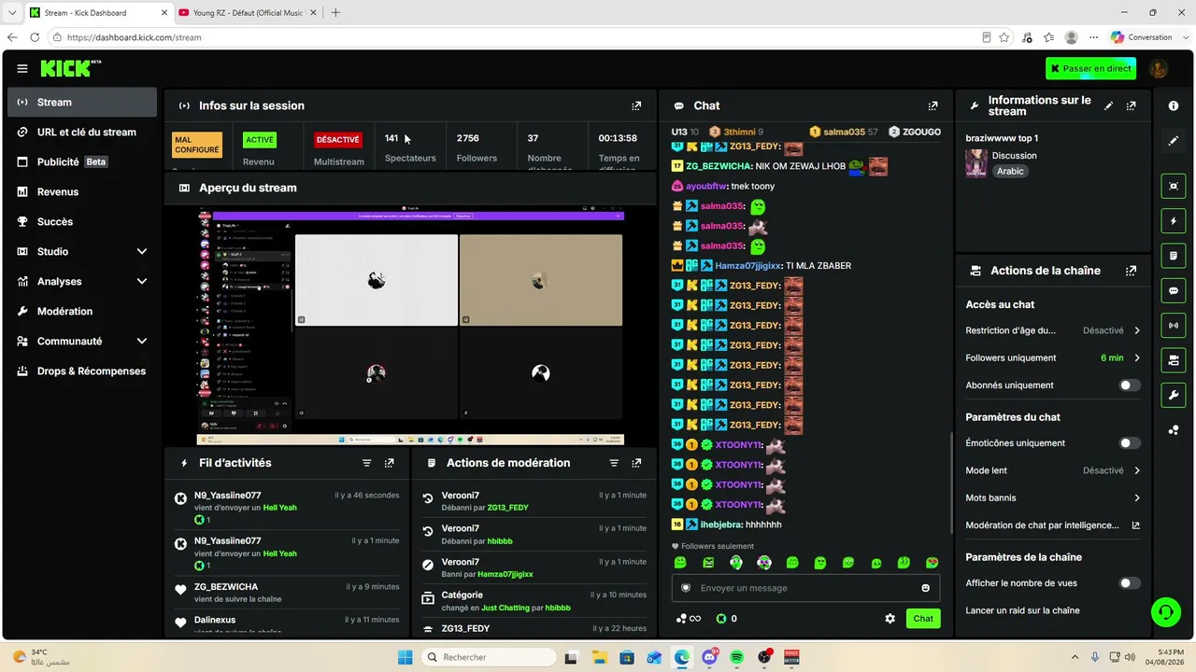Open the Revenus sidebar item
The width and height of the screenshot is (1196, 672).
[x=82, y=192]
